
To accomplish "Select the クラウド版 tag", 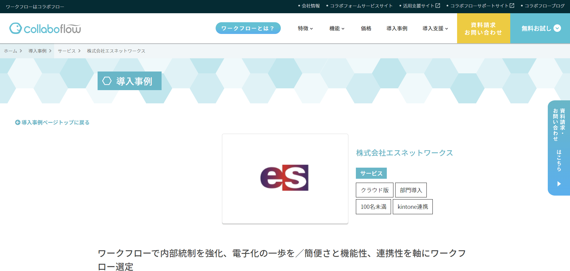I will (374, 190).
